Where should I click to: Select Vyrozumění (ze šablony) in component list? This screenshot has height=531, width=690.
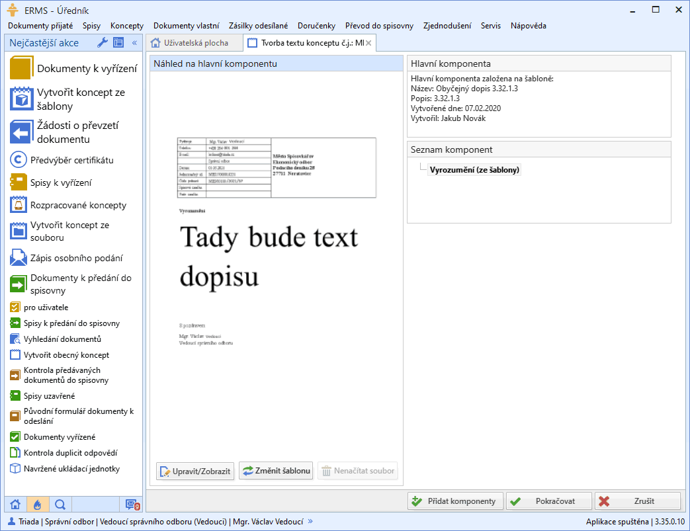point(474,170)
